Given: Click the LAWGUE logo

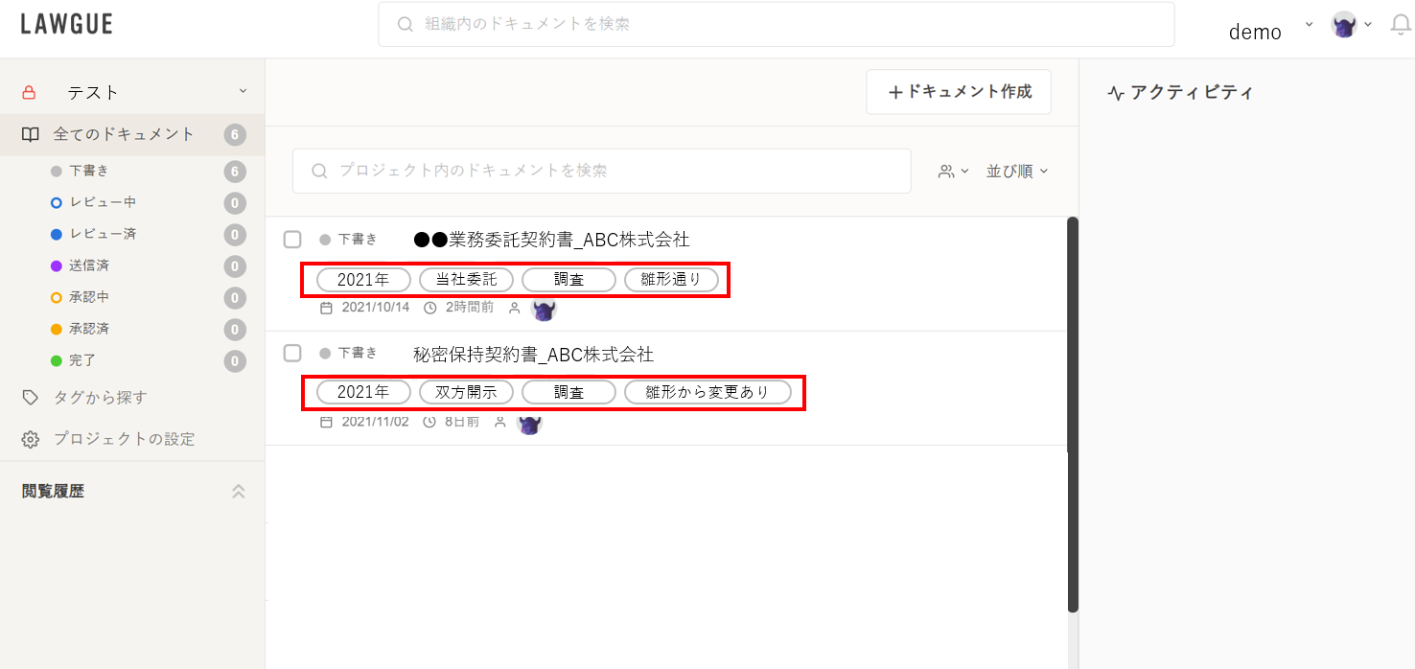Looking at the screenshot, I should pos(67,24).
